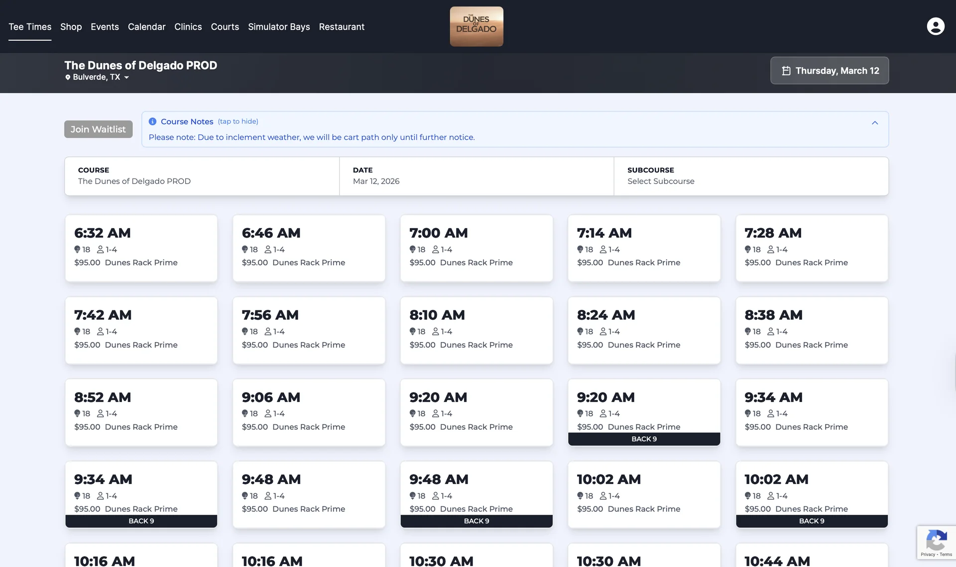Open the user account profile icon
This screenshot has width=956, height=567.
(x=935, y=26)
